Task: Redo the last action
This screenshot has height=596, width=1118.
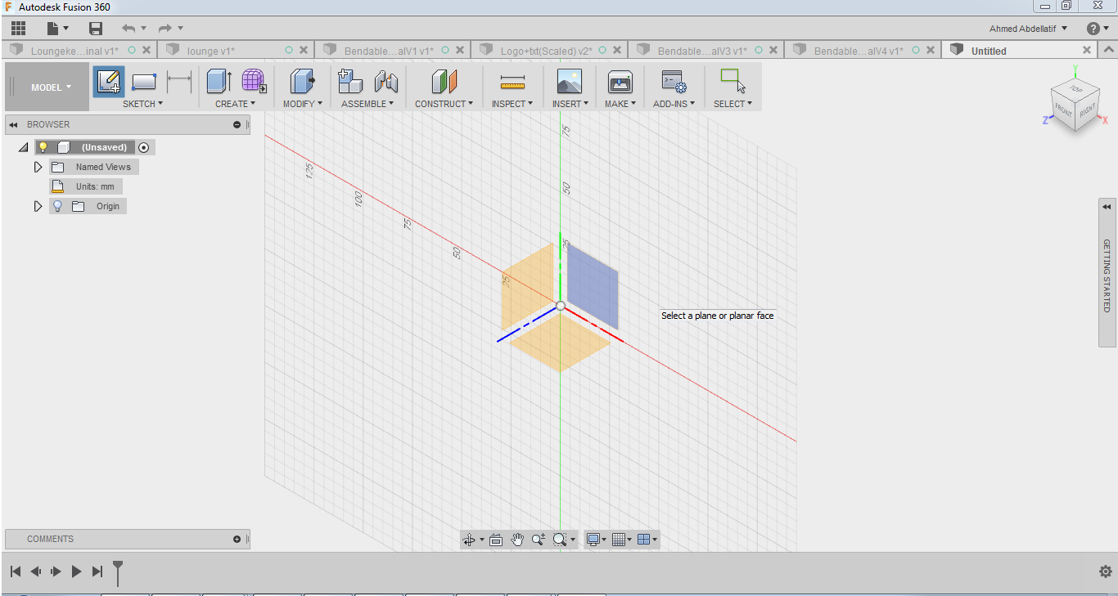Action: [x=165, y=29]
